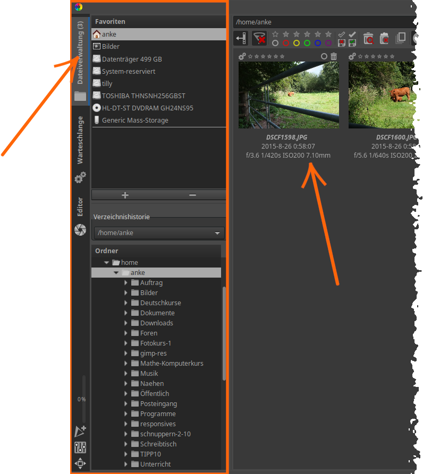Expand the Programme folder
The image size is (423, 474).
pyautogui.click(x=126, y=414)
